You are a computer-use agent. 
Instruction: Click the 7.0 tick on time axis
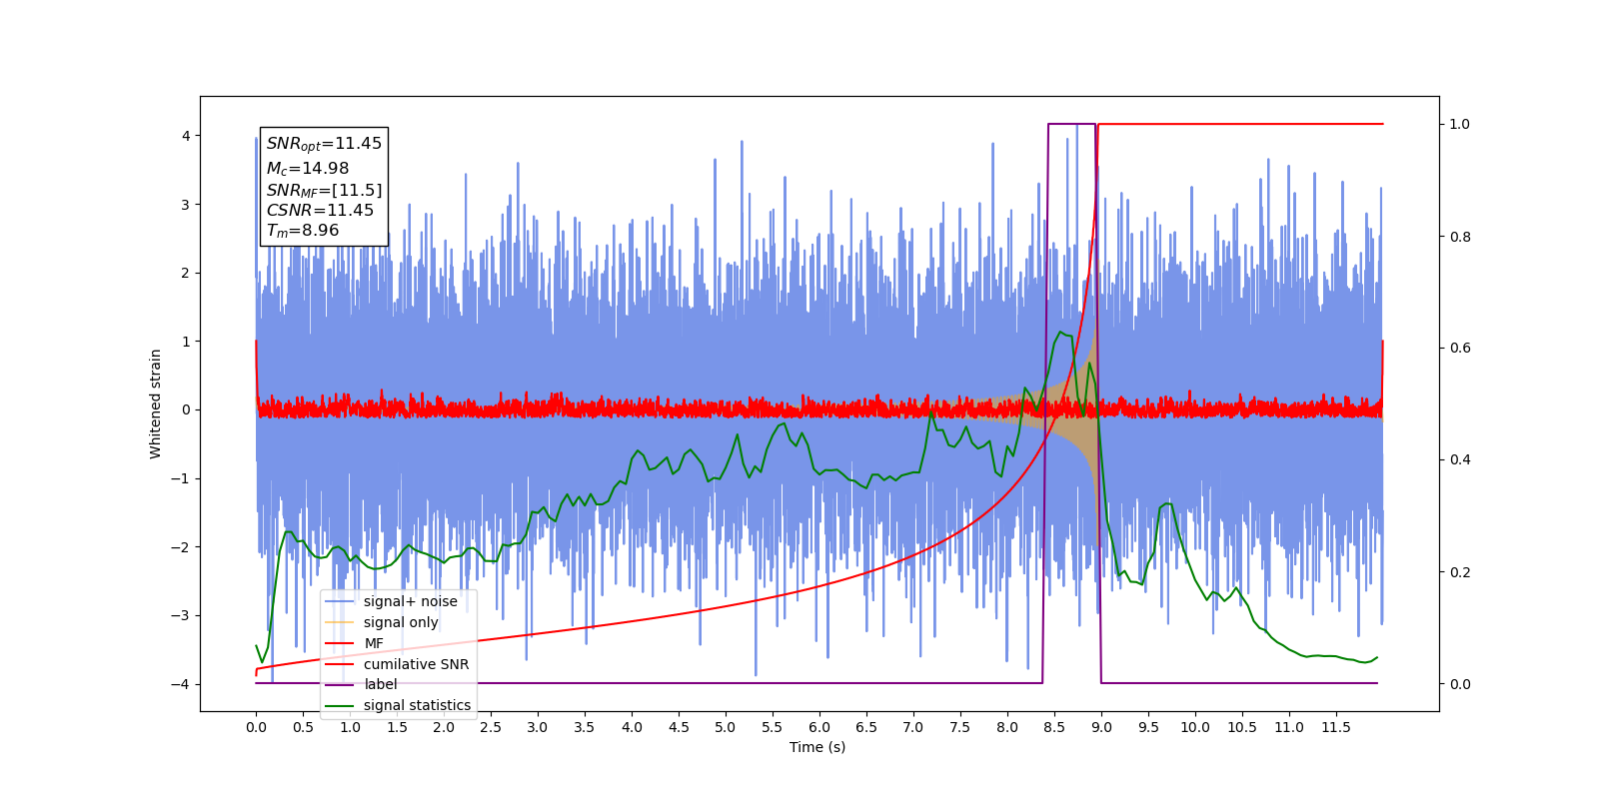913,727
